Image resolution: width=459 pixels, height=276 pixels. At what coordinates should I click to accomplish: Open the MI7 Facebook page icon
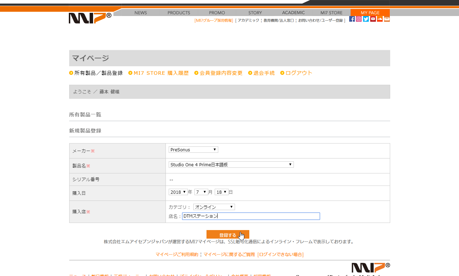coord(352,19)
